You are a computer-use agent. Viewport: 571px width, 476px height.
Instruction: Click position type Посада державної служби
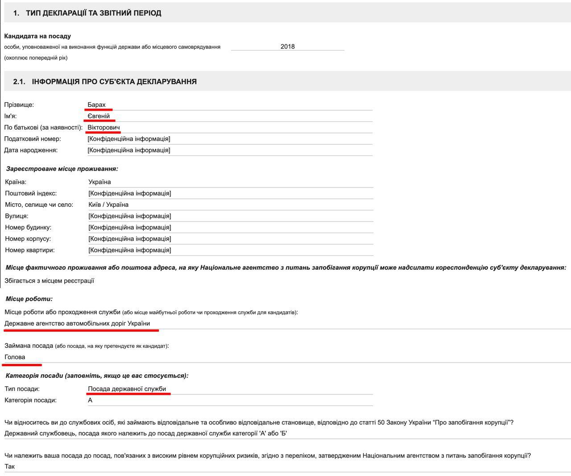click(127, 389)
